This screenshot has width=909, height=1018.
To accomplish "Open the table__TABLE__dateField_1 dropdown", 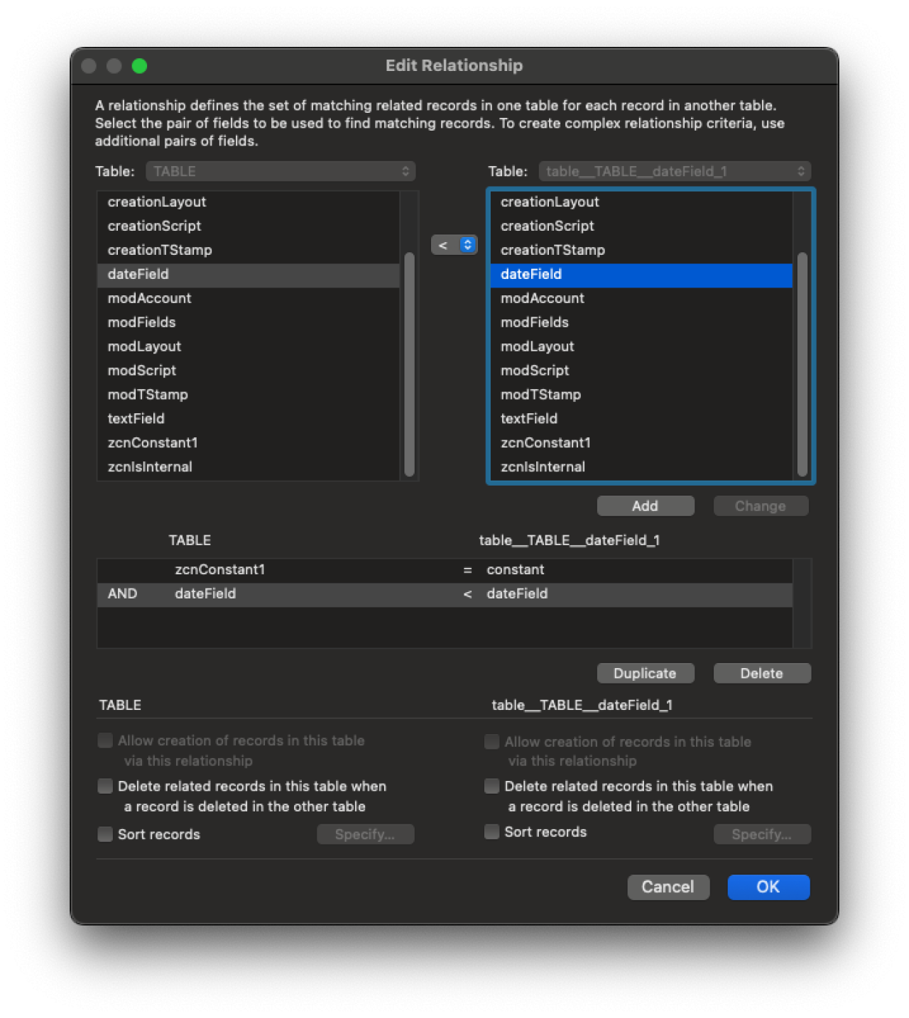I will pos(672,171).
